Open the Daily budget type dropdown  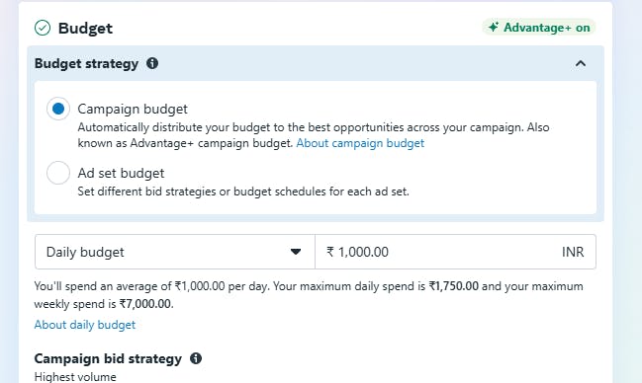(175, 252)
